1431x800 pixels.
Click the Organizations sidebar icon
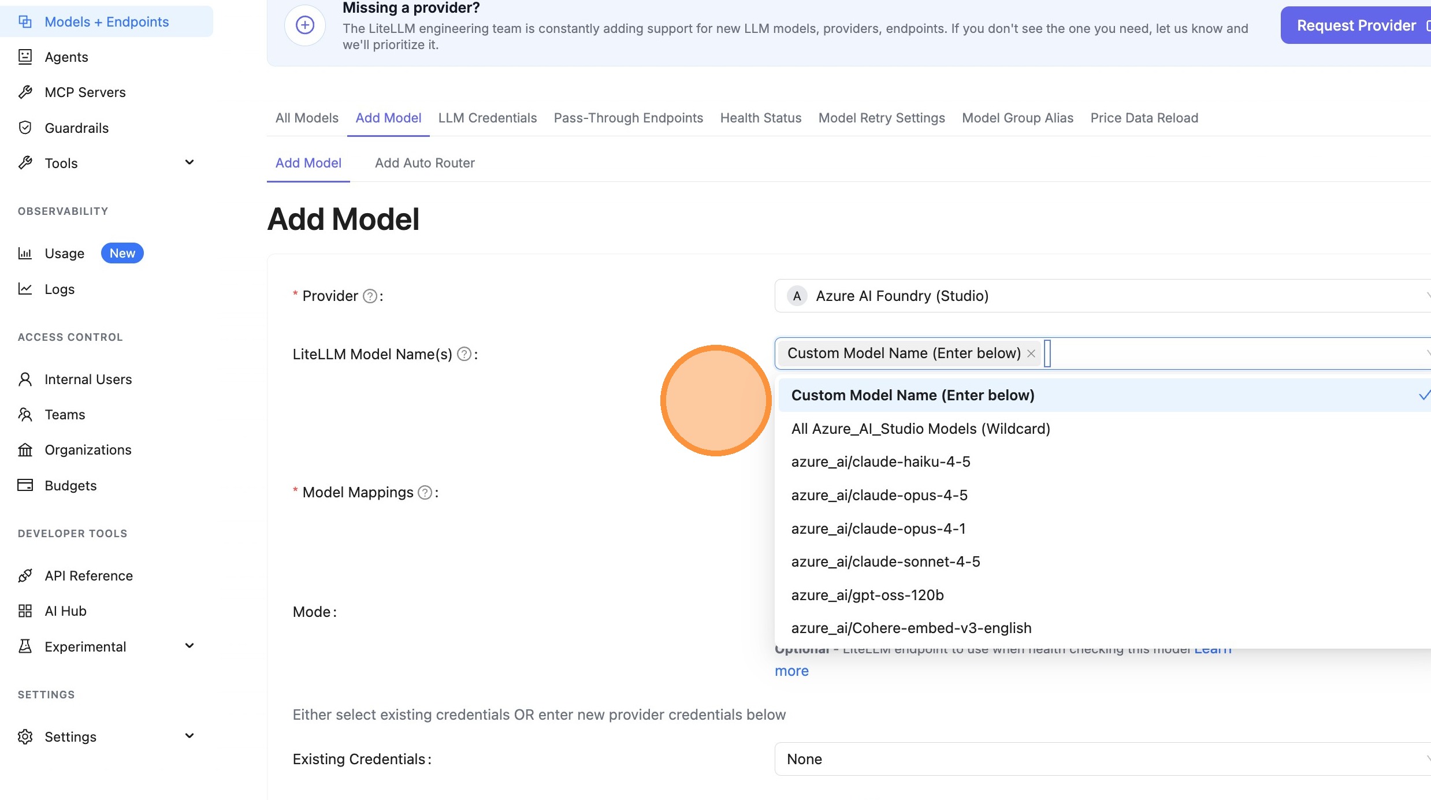tap(25, 449)
